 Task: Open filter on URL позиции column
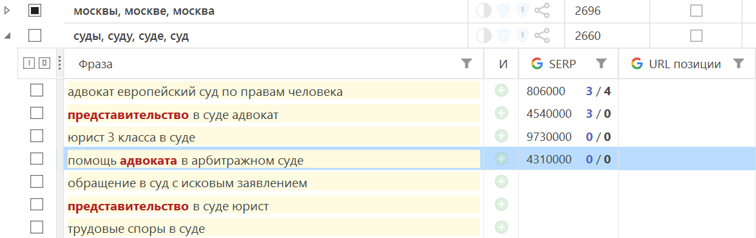pyautogui.click(x=738, y=64)
